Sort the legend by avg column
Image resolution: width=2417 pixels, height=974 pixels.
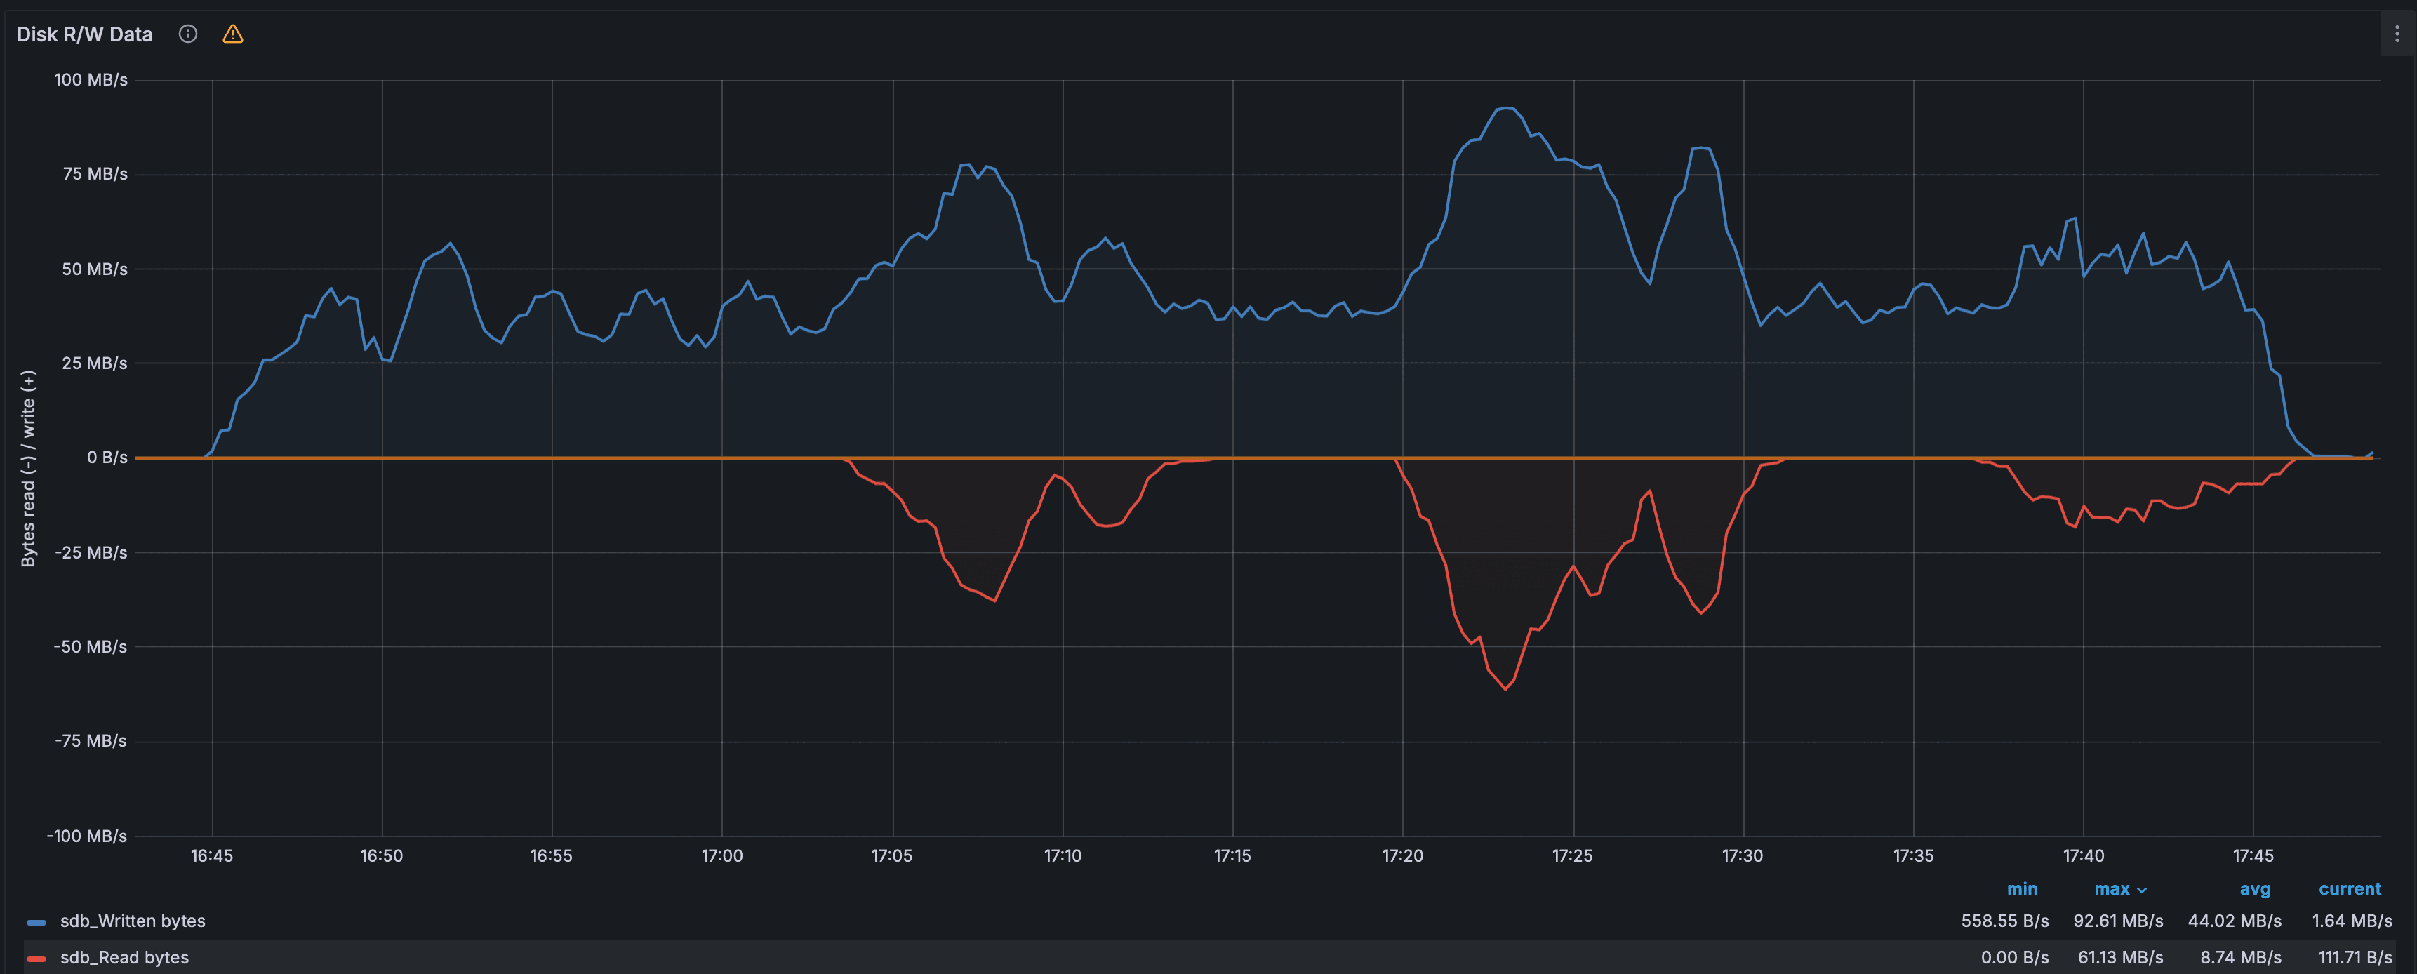pyautogui.click(x=2255, y=888)
